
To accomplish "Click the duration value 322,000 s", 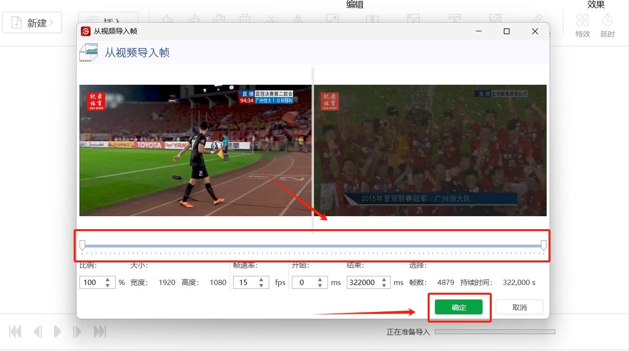I will (x=519, y=283).
